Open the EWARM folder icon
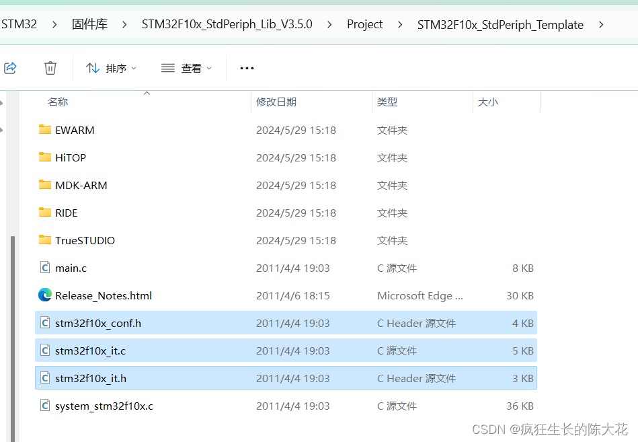The width and height of the screenshot is (638, 442). click(x=44, y=130)
